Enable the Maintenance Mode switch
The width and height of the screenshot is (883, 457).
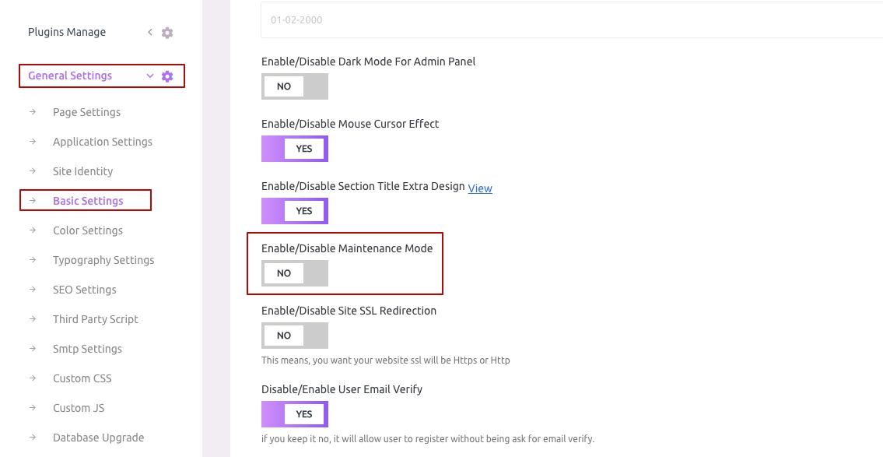[x=295, y=273]
